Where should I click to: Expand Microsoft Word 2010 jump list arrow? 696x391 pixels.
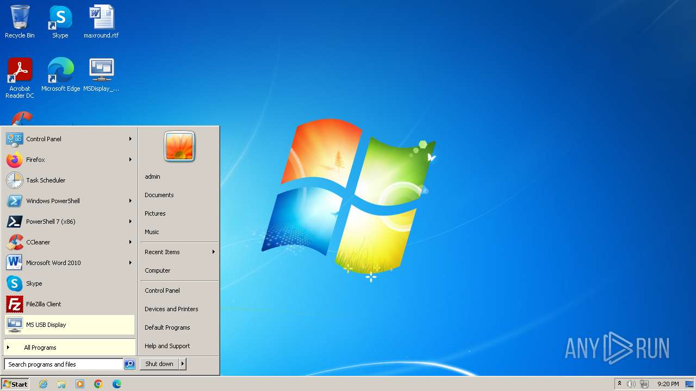130,263
